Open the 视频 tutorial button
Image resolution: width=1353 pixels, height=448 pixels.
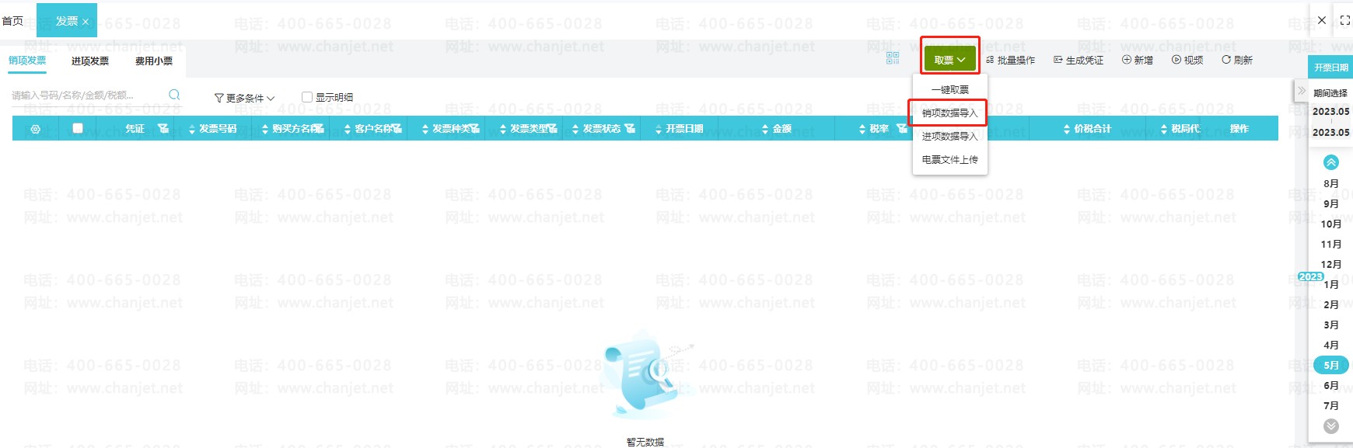[x=1187, y=60]
